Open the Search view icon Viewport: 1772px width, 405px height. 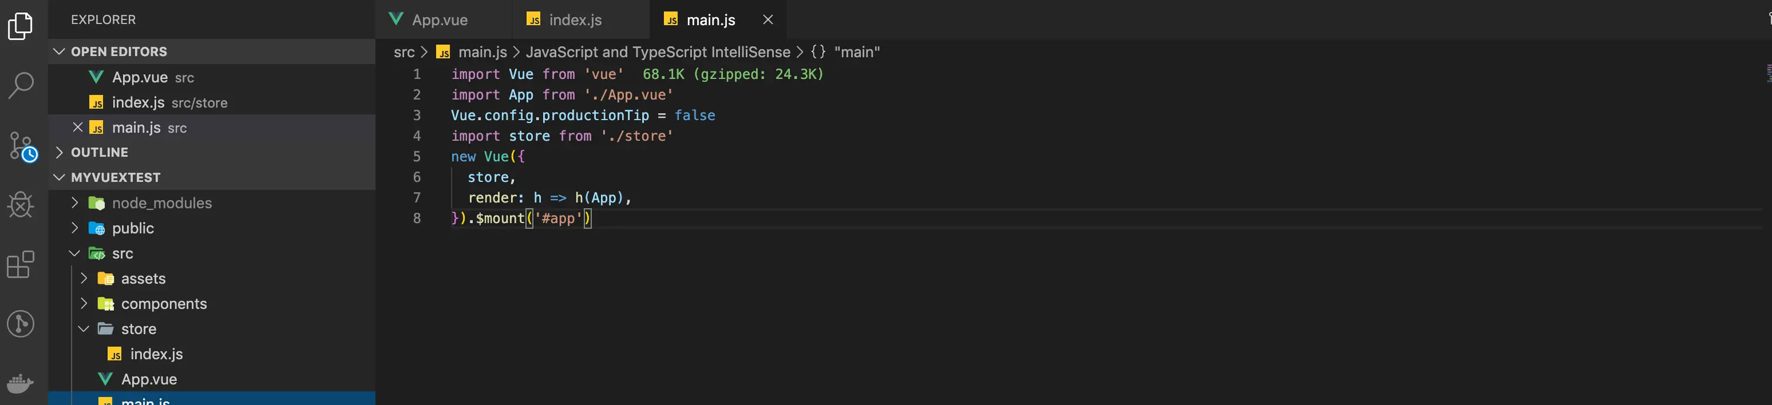[21, 85]
